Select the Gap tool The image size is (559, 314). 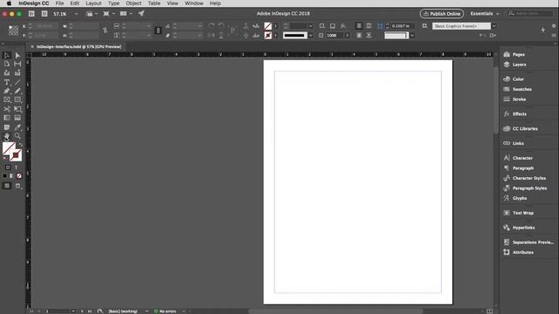click(x=17, y=64)
